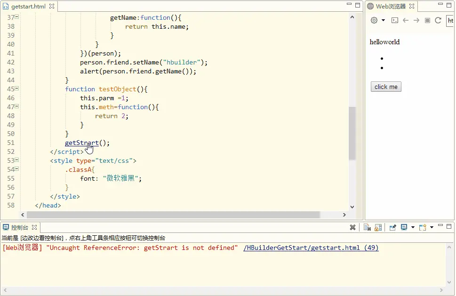
Task: Open a new console view icon
Action: pyautogui.click(x=423, y=227)
